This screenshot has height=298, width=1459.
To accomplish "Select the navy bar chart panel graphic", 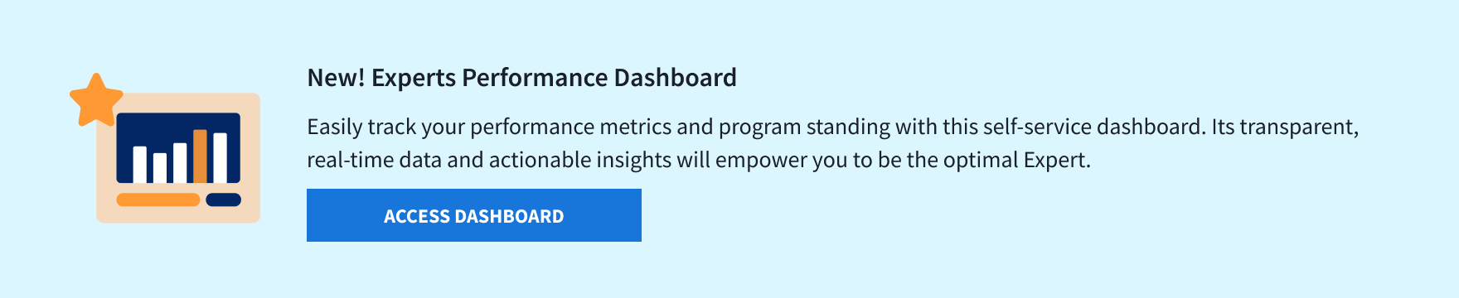I will click(x=178, y=148).
